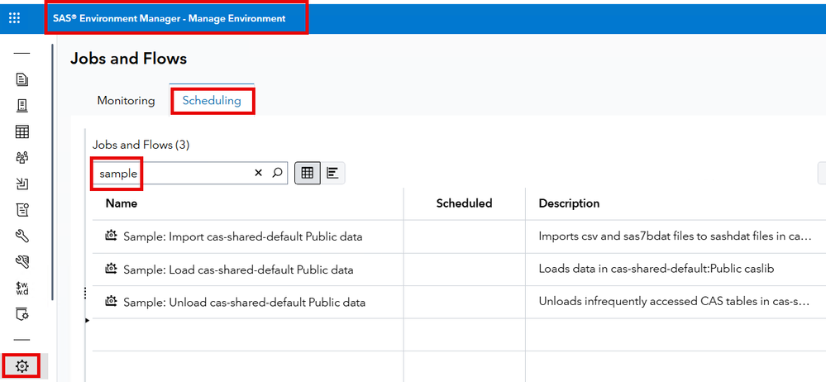Click the vertical dots pane grip
Image resolution: width=826 pixels, height=382 pixels.
click(85, 293)
